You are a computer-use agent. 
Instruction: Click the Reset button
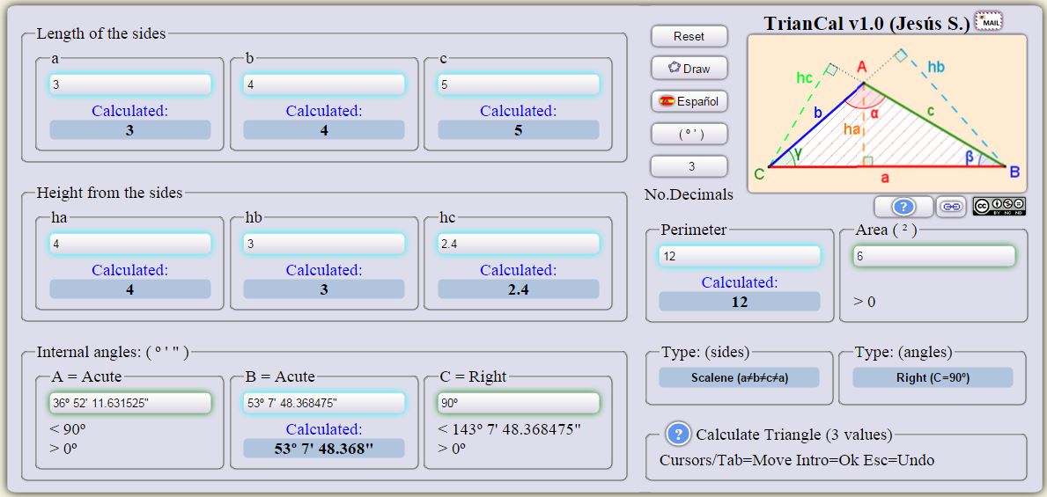pyautogui.click(x=689, y=36)
